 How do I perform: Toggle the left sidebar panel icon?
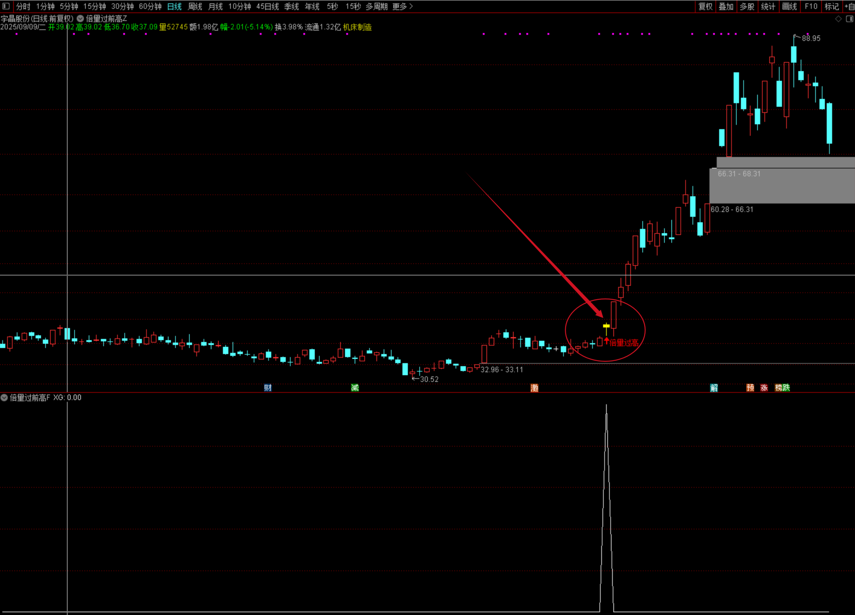pyautogui.click(x=6, y=6)
